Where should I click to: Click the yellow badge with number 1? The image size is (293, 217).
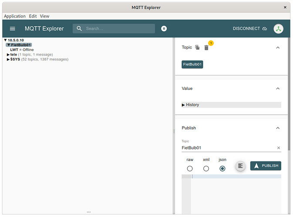211,43
